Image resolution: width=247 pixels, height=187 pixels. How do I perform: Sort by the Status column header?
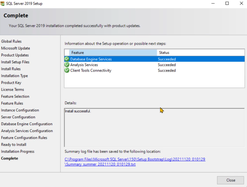201,53
